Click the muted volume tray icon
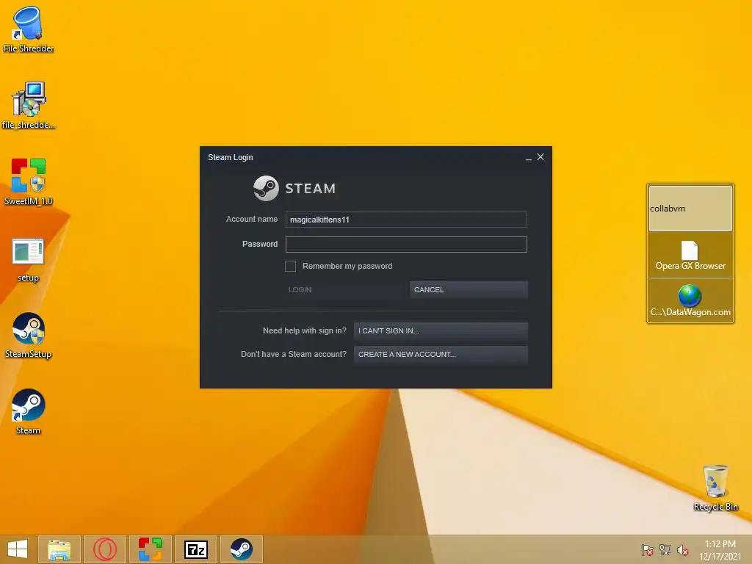752x564 pixels. pyautogui.click(x=683, y=549)
